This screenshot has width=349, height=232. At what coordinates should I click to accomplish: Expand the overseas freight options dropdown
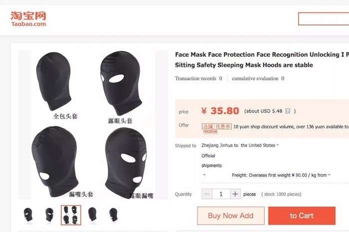[330, 175]
